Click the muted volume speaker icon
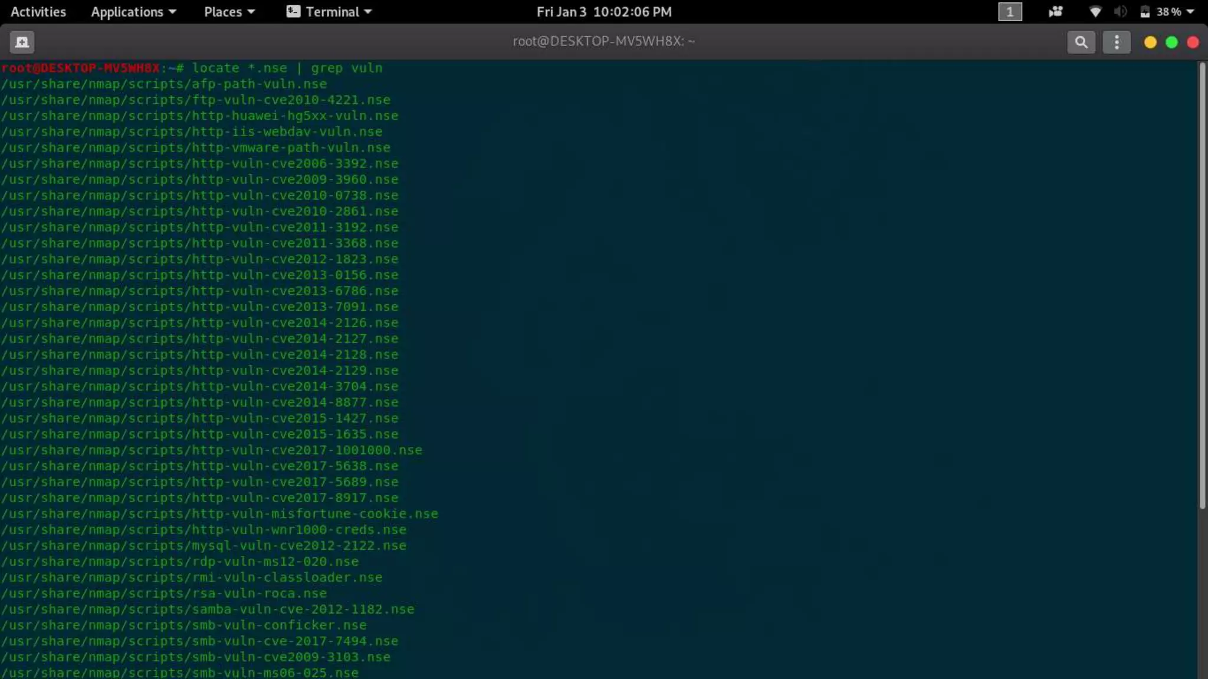The width and height of the screenshot is (1208, 679). click(1120, 12)
